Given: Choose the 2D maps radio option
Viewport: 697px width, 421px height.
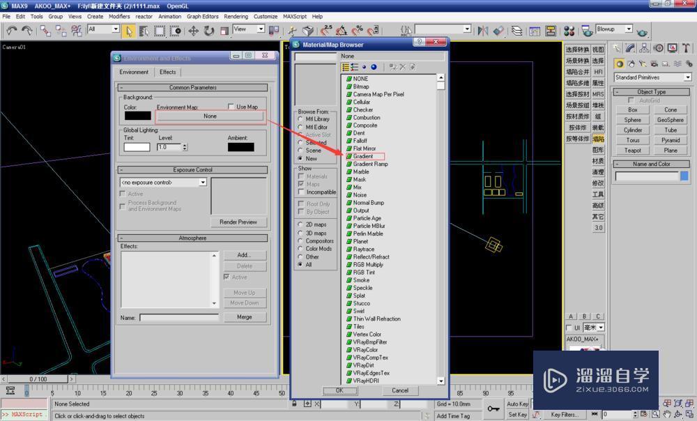Looking at the screenshot, I should click(300, 225).
